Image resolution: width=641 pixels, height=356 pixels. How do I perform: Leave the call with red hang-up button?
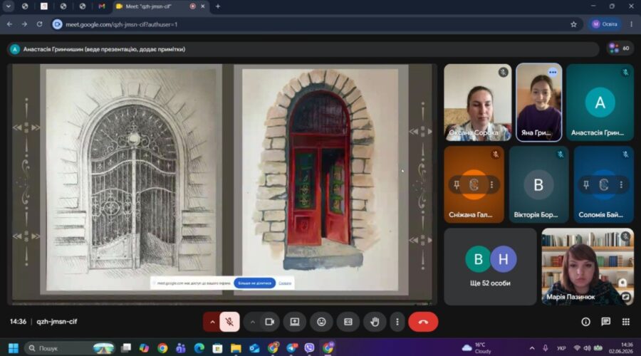[x=423, y=322]
